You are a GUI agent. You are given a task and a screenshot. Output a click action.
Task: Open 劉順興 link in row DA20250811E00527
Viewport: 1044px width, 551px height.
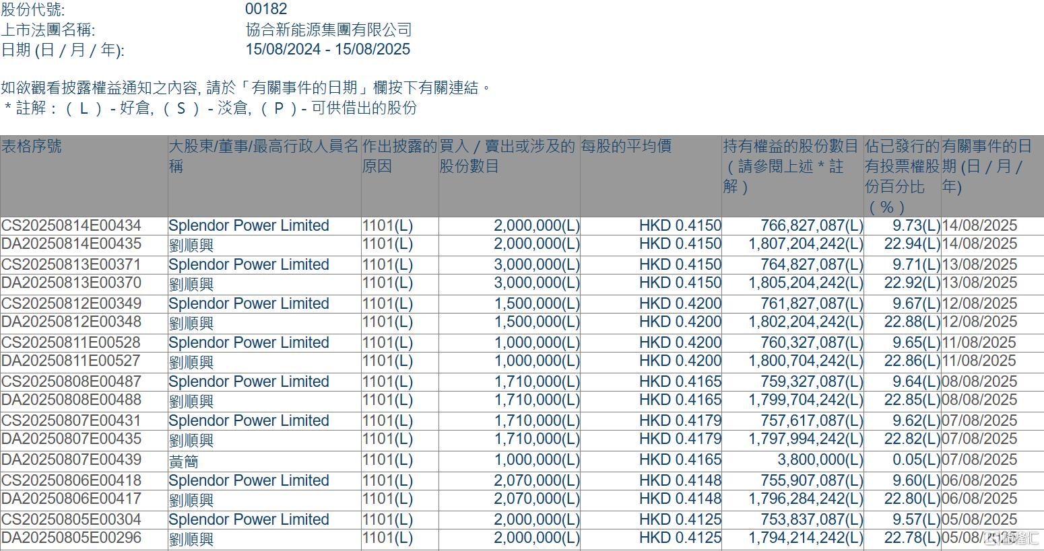click(x=191, y=362)
